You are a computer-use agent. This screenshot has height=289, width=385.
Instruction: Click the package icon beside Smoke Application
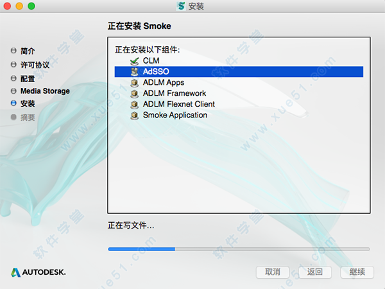(x=134, y=115)
